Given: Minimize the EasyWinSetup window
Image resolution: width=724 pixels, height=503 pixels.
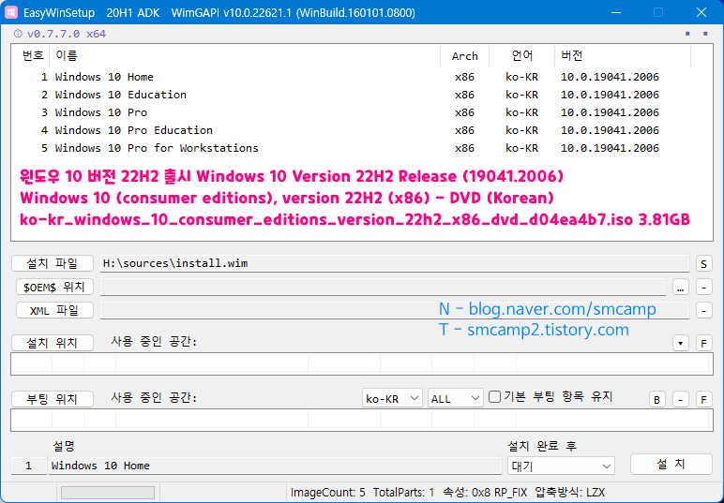Looking at the screenshot, I should click(x=616, y=12).
